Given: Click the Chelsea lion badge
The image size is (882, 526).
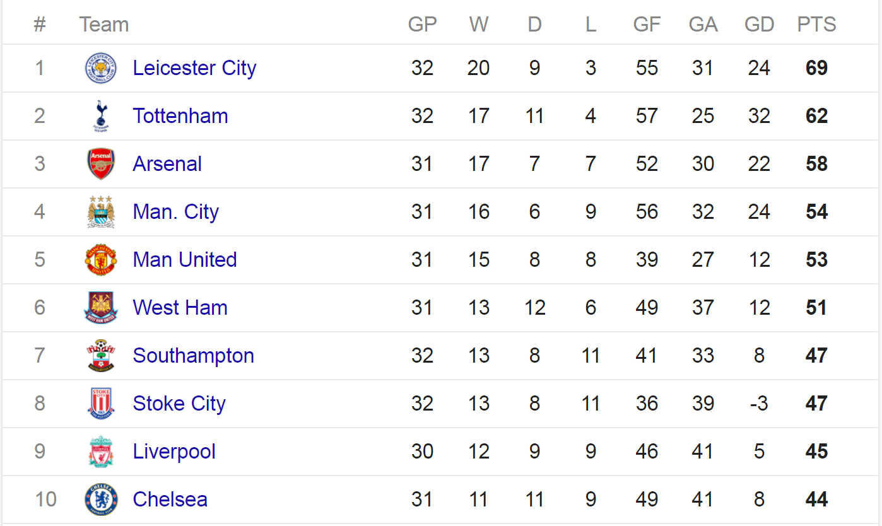Looking at the screenshot, I should pos(101,500).
